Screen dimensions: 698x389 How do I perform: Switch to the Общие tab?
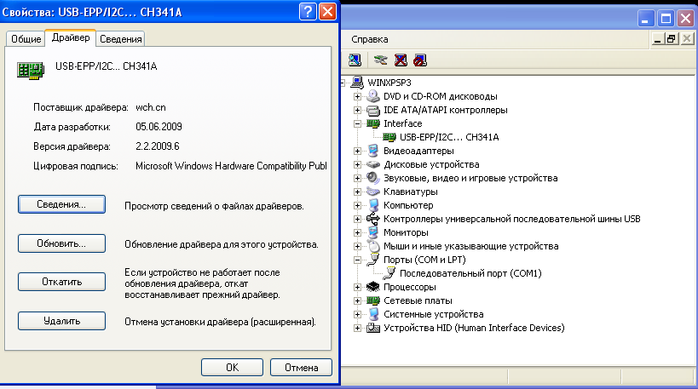pyautogui.click(x=26, y=39)
